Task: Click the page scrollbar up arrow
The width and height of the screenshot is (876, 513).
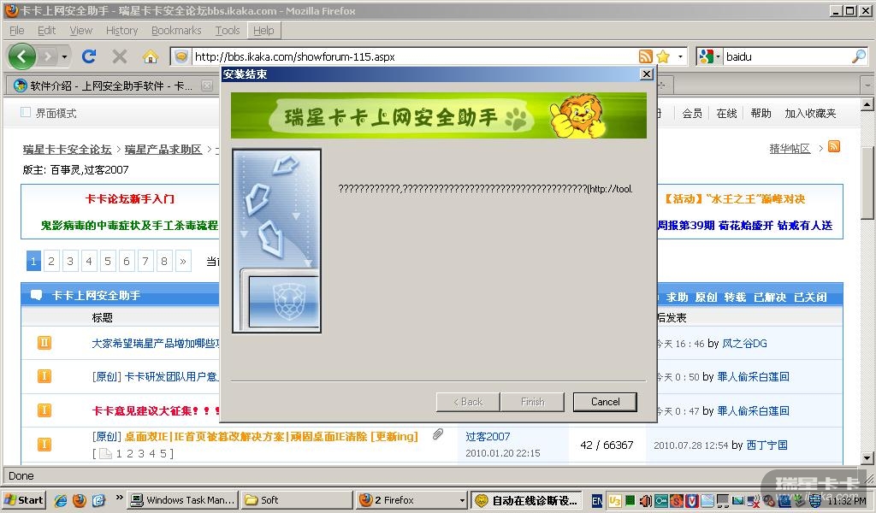Action: point(867,103)
